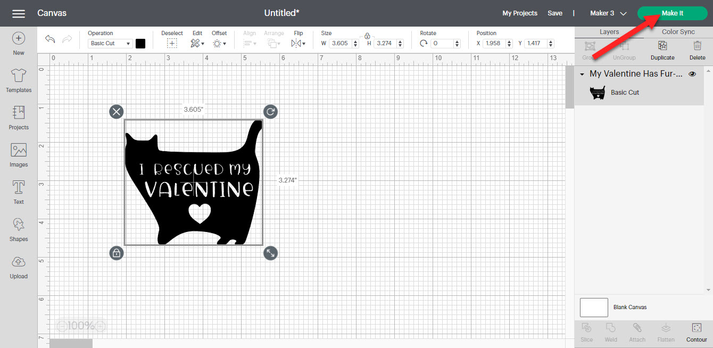Click the height input field

pos(385,44)
